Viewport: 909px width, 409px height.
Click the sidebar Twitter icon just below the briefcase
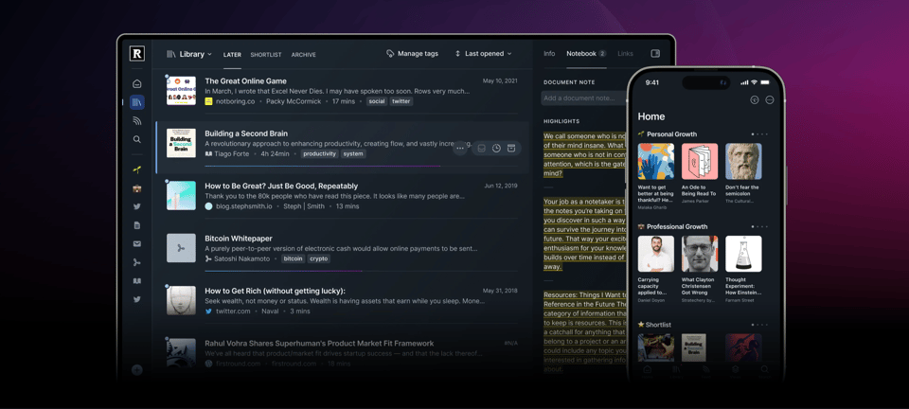pos(136,206)
